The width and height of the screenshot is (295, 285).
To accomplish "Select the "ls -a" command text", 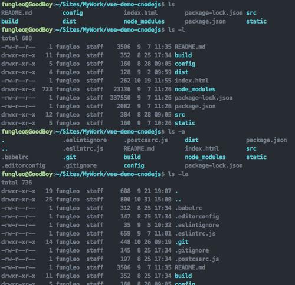I will [x=176, y=131].
